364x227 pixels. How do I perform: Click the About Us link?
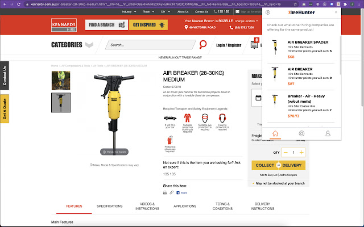click(183, 11)
